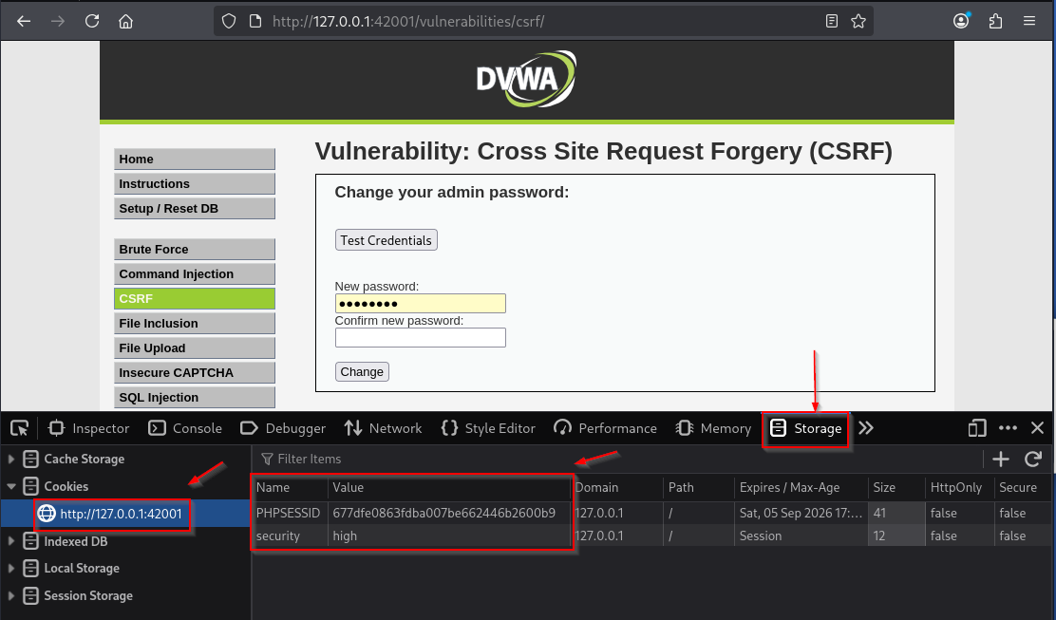Switch to the Inspector tab
Viewport: 1056px width, 620px height.
88,428
